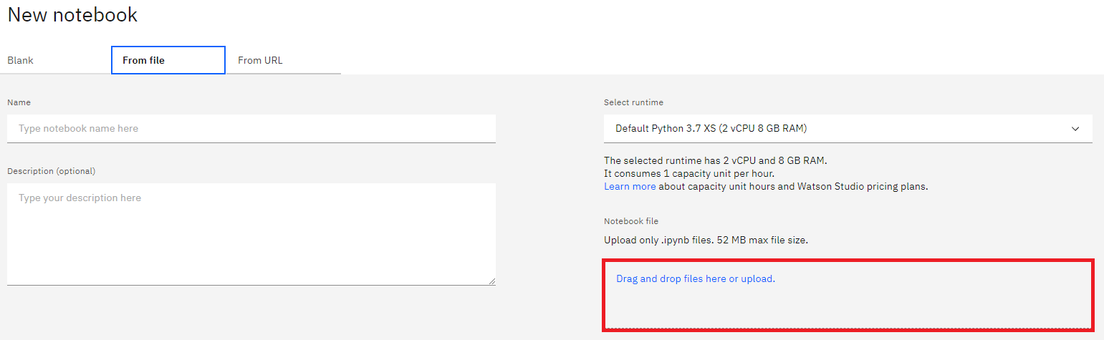Click the 'Description (optional)' label
1104x340 pixels.
[51, 171]
